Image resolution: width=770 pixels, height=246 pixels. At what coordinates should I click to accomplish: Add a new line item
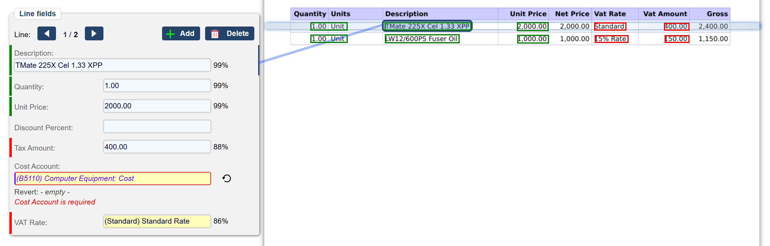coord(181,34)
